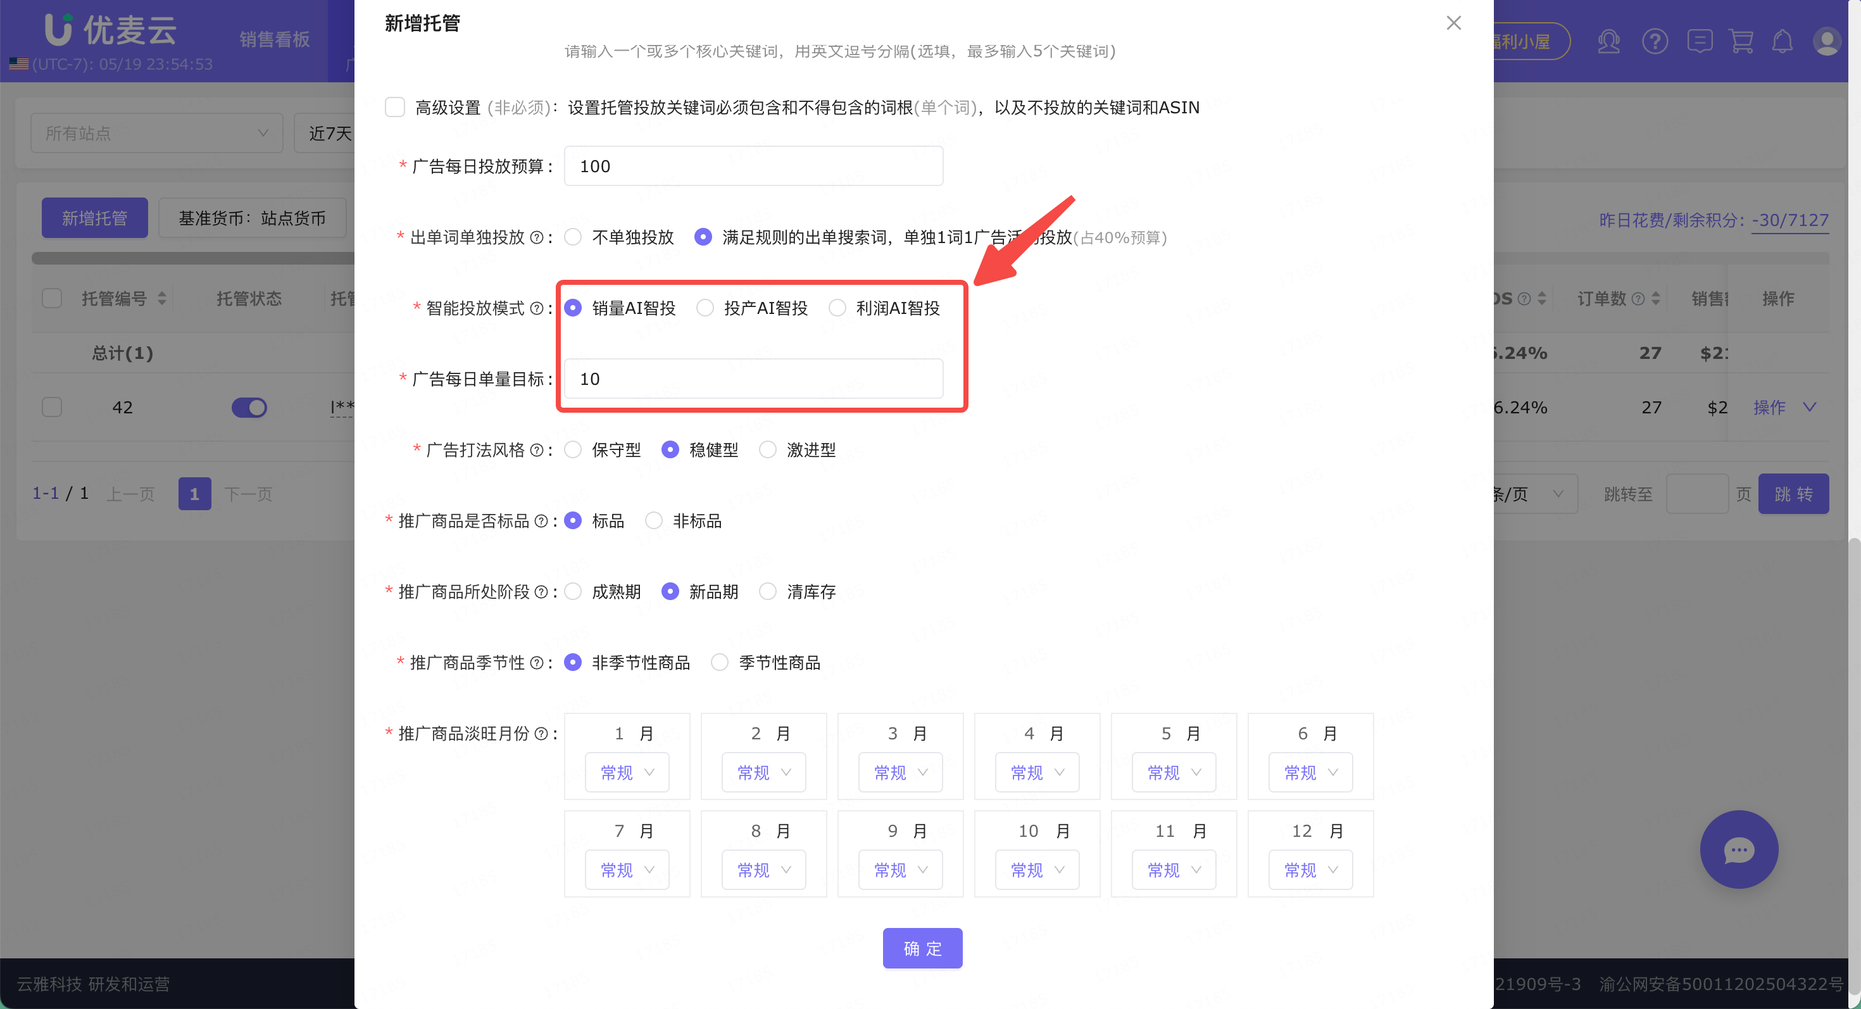Check the 高级设置 checkbox
The width and height of the screenshot is (1861, 1009).
394,108
